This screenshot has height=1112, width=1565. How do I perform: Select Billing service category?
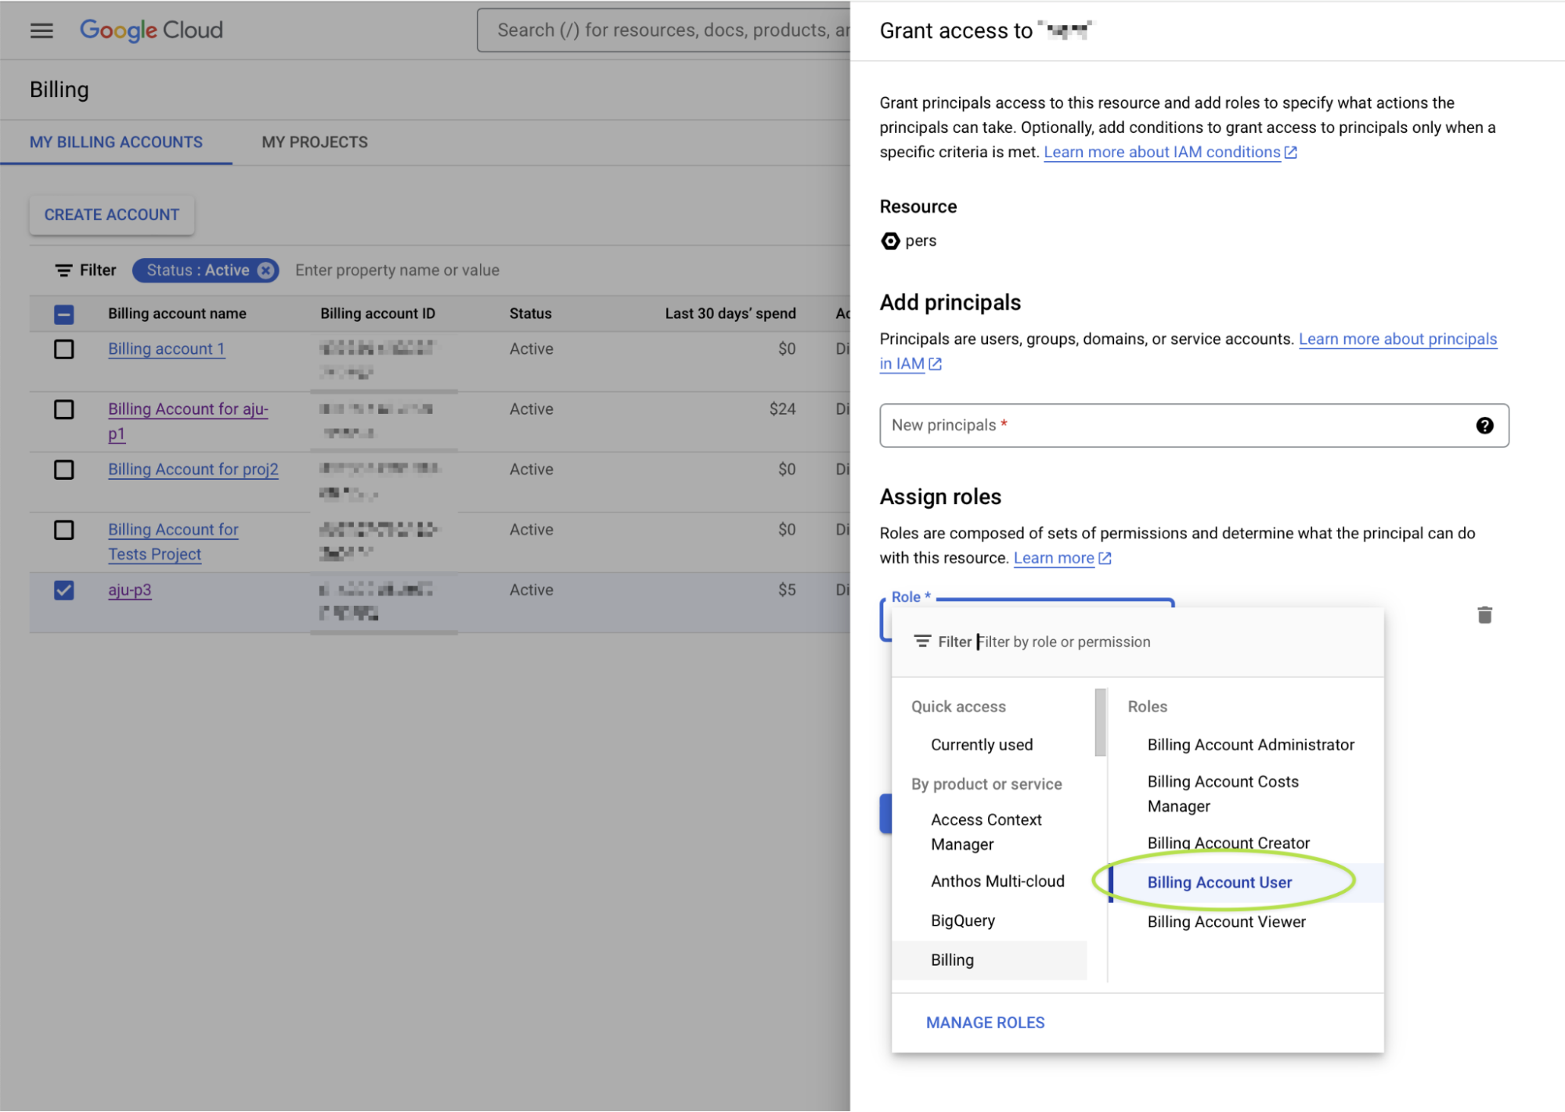[990, 960]
